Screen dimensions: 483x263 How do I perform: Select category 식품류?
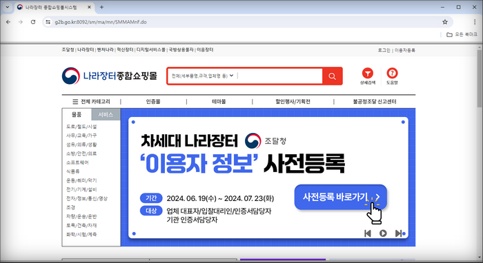[72, 171]
